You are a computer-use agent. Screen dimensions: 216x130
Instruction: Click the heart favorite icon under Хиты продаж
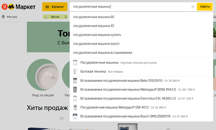click(62, 119)
